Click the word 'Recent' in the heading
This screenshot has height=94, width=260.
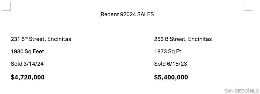[110, 14]
